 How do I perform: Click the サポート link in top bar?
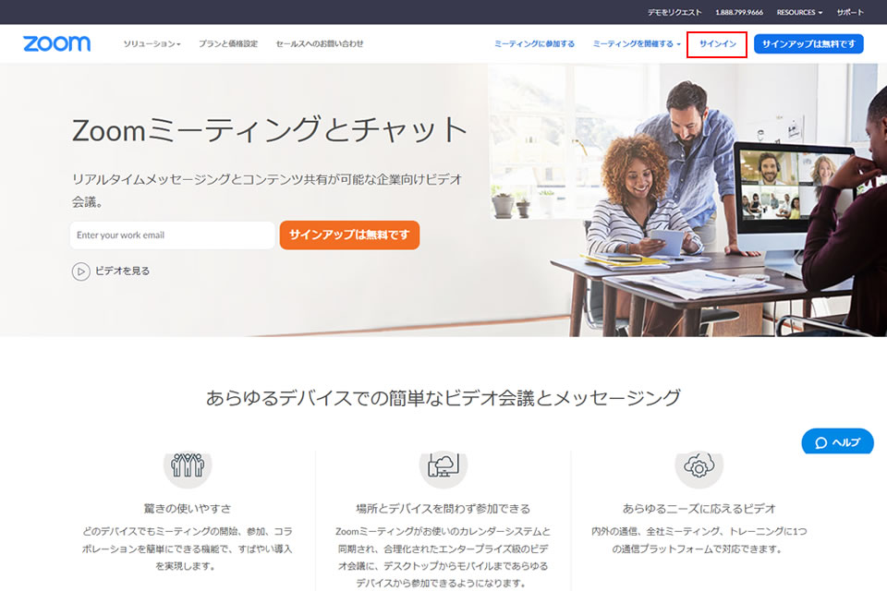tap(850, 12)
